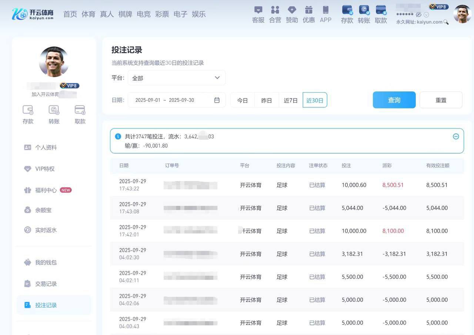The image size is (474, 335).
Task: Open 交易记录 in the sidebar menu
Action: point(46,284)
